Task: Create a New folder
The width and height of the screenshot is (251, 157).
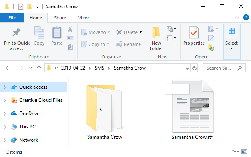Action: click(156, 39)
